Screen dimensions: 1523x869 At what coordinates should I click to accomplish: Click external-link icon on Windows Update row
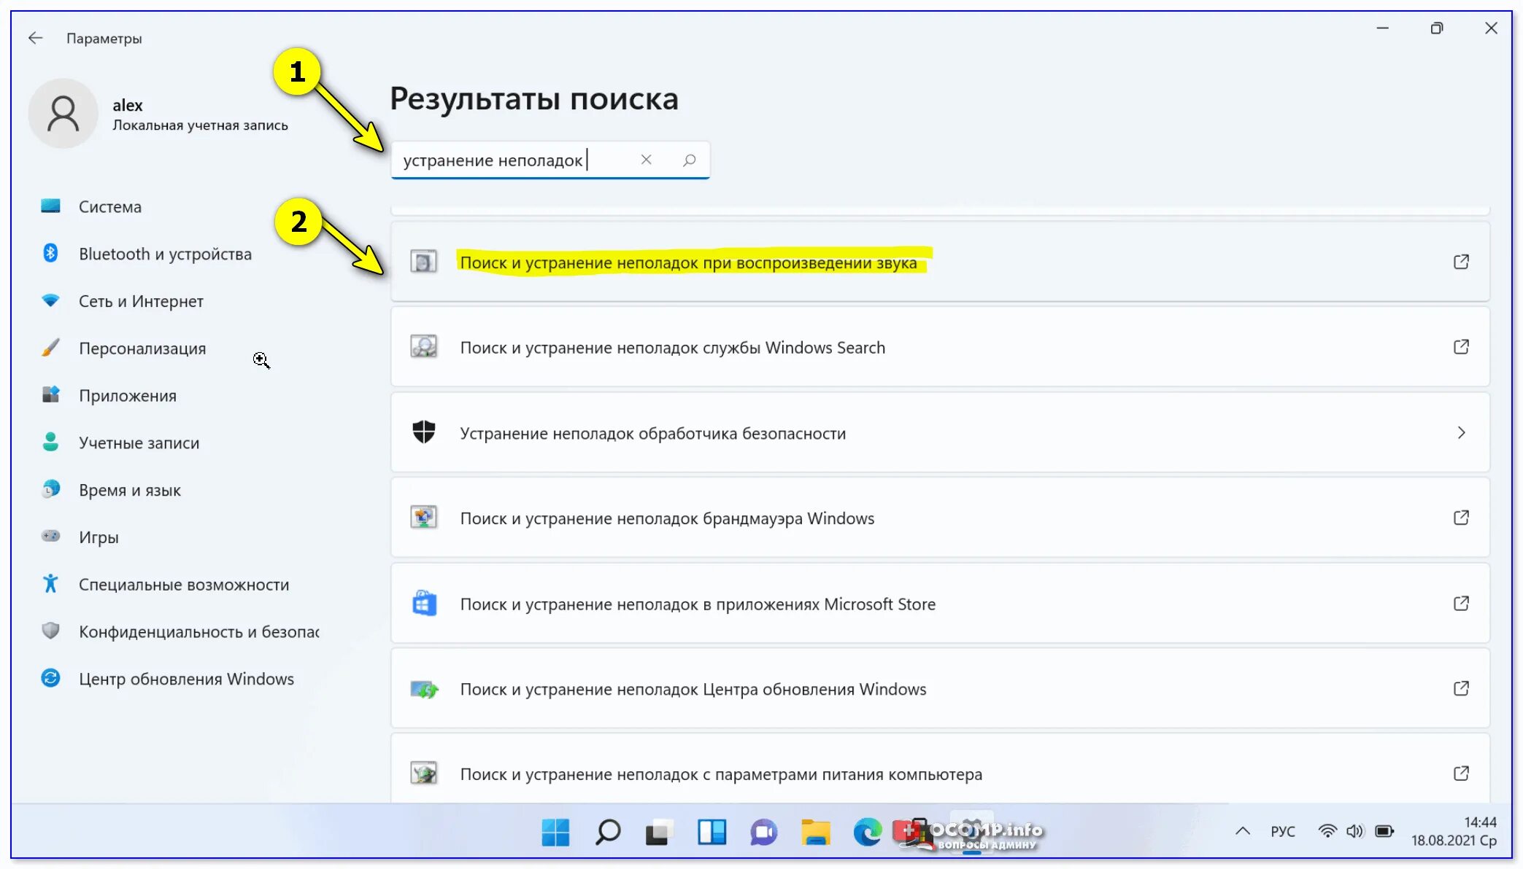tap(1461, 688)
